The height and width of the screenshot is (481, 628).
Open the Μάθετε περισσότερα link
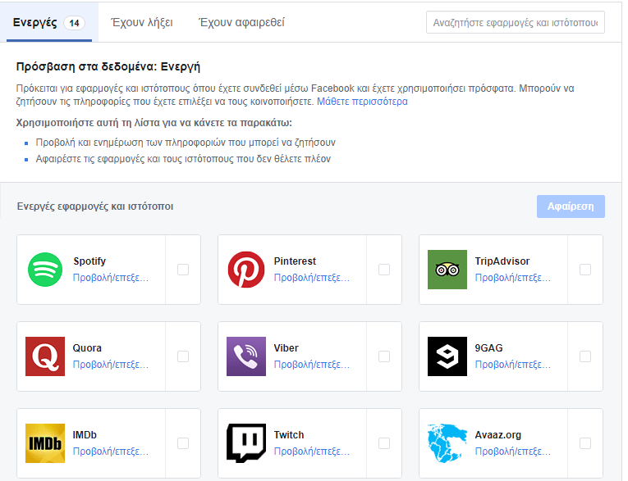[362, 102]
